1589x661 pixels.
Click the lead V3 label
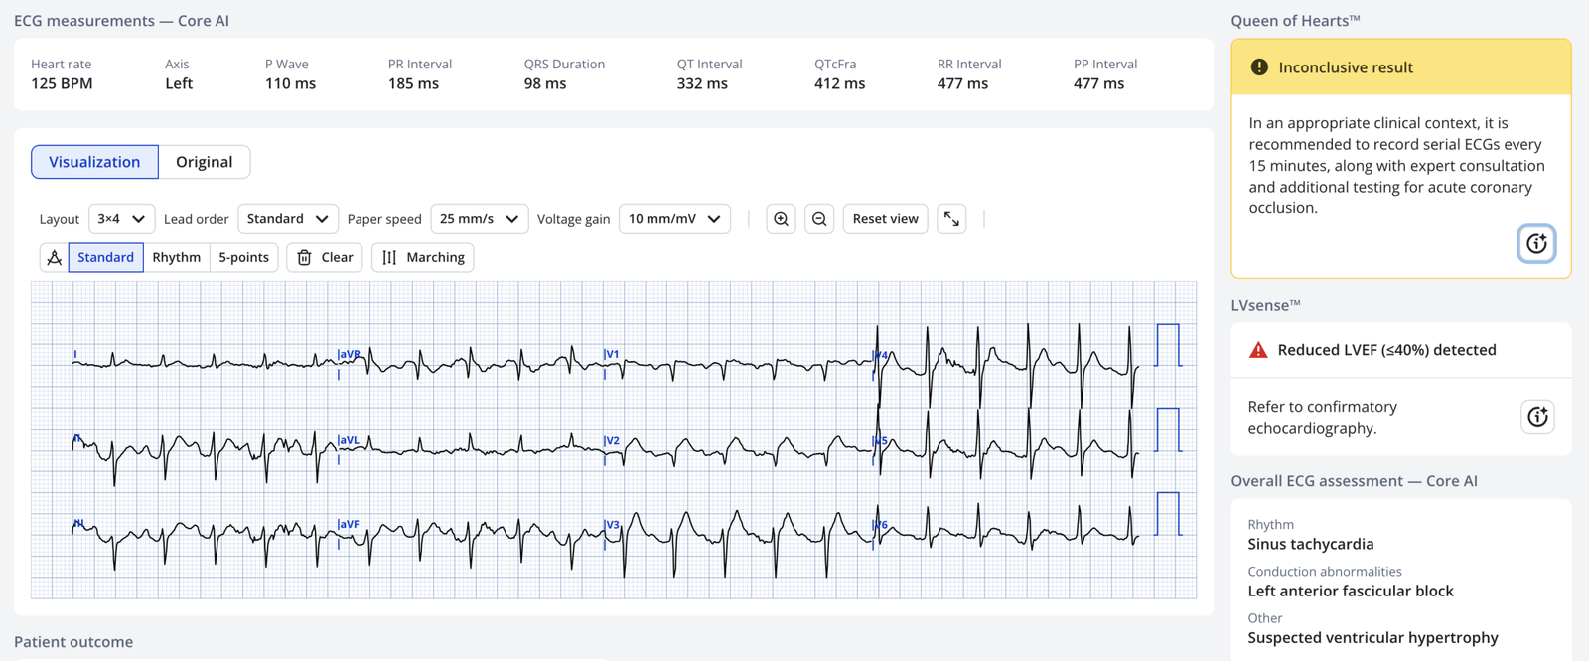pyautogui.click(x=612, y=524)
